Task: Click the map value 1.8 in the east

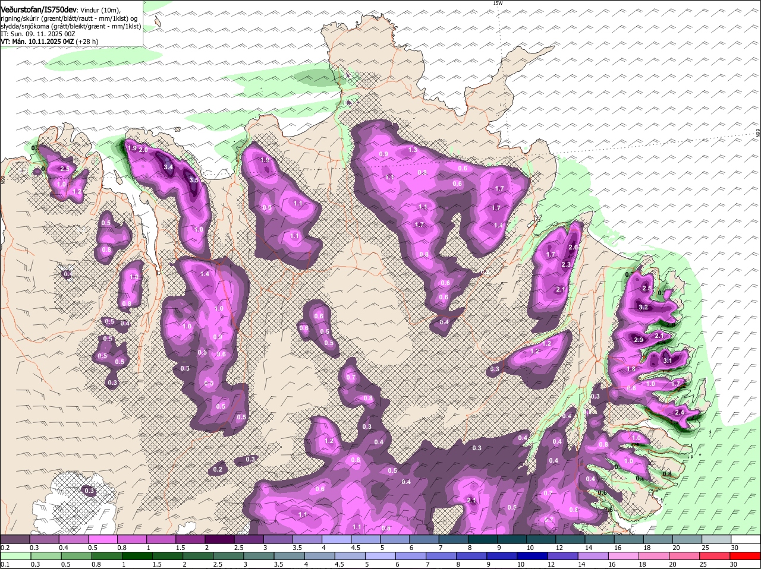Action: click(x=631, y=369)
